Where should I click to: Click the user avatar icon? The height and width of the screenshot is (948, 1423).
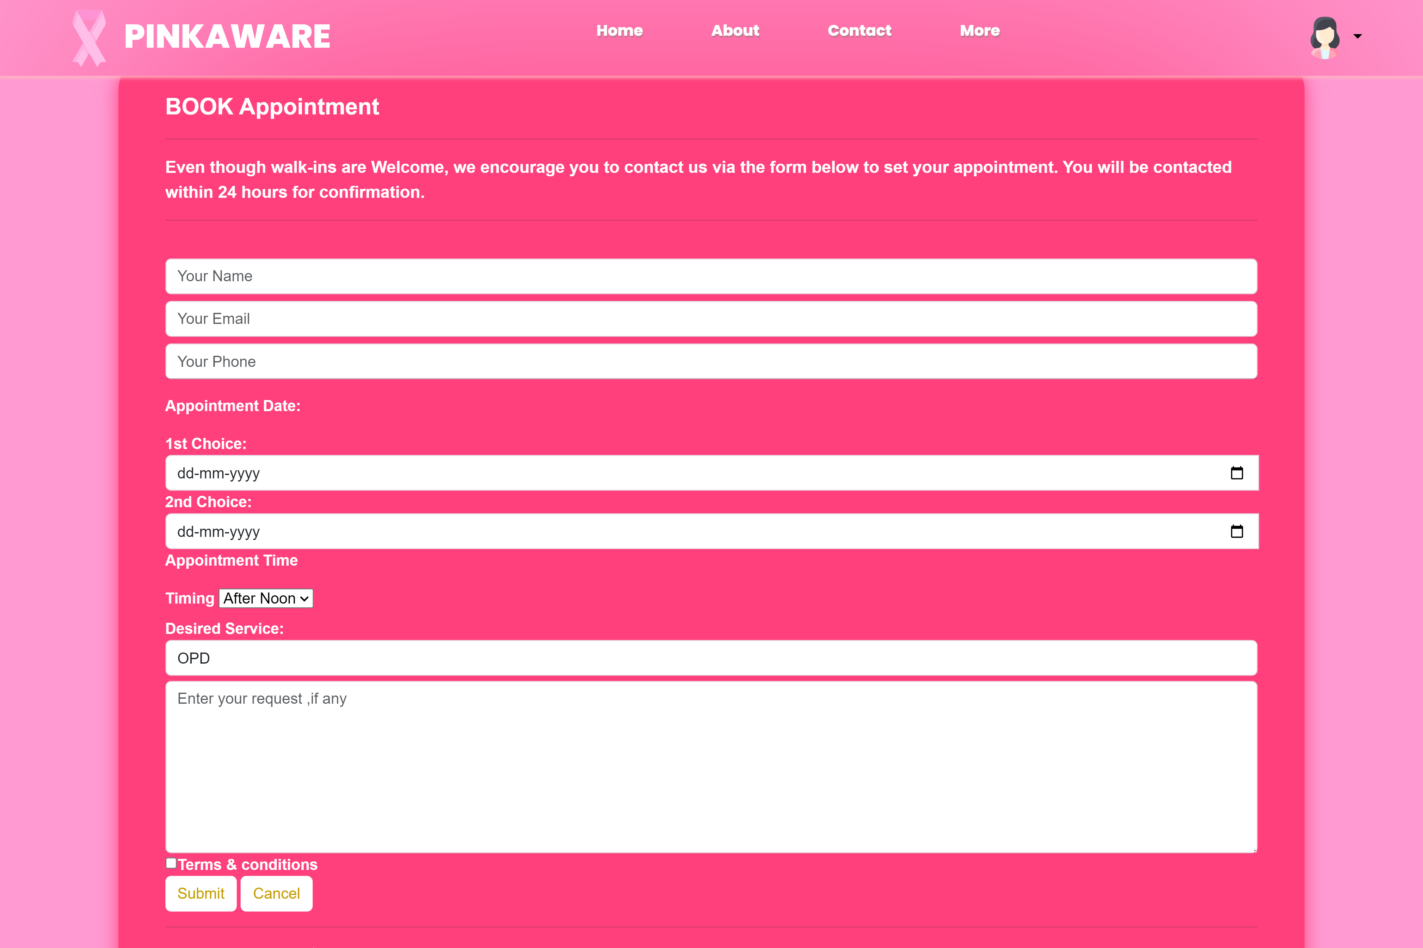[1324, 38]
